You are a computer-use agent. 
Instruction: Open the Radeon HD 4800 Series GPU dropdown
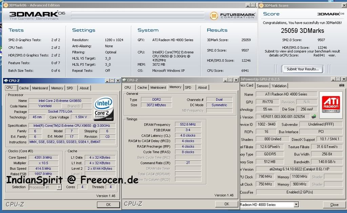296,205
